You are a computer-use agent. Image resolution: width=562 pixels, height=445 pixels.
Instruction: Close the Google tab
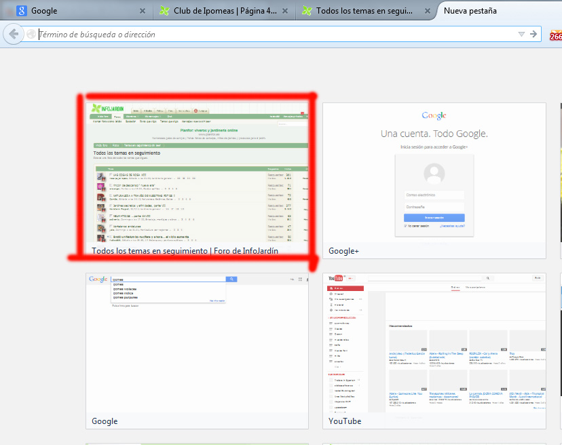coord(143,11)
